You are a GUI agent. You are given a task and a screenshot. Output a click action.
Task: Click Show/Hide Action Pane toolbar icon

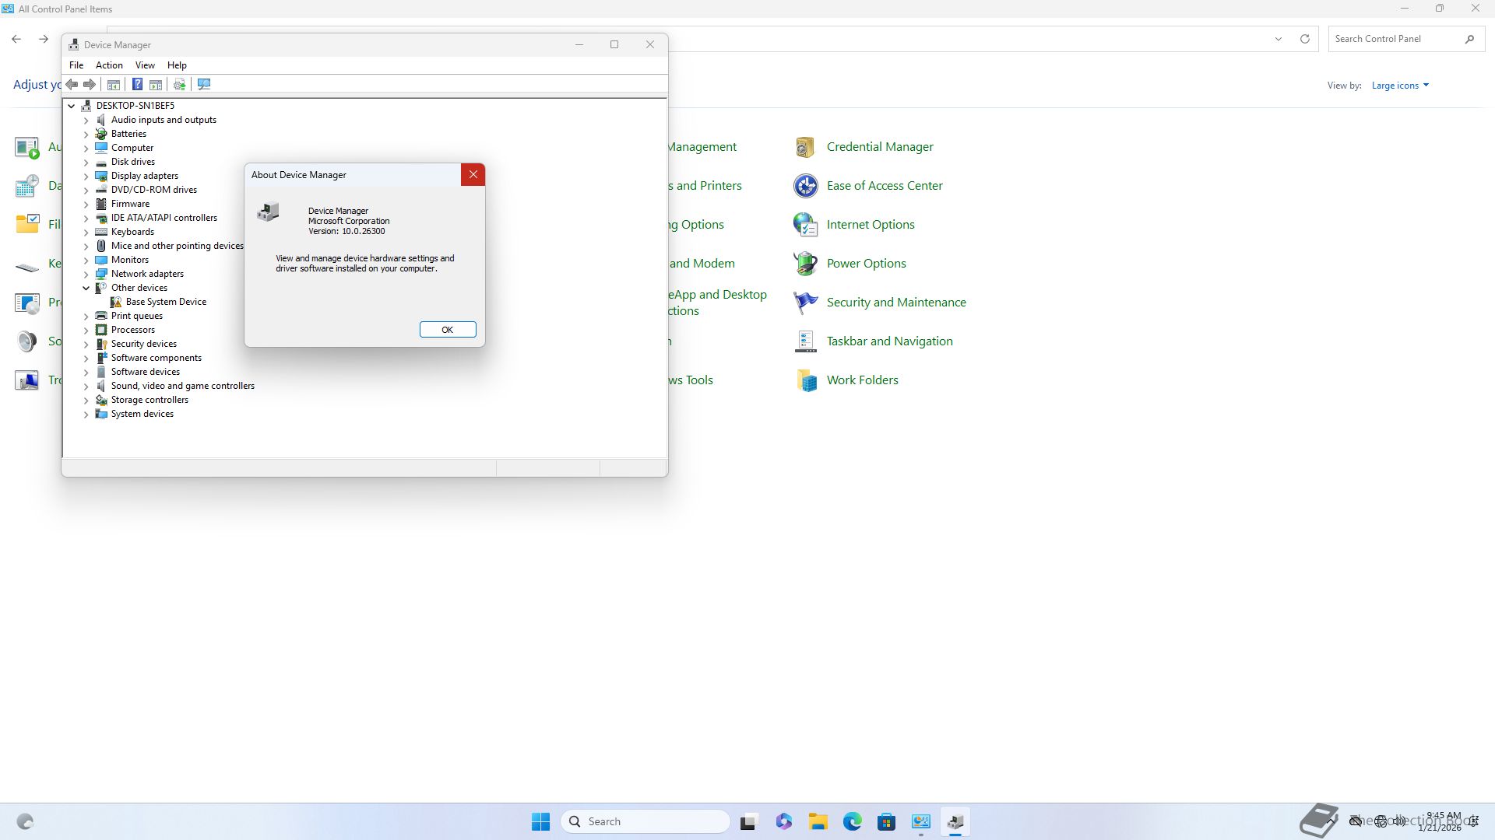[x=156, y=84]
